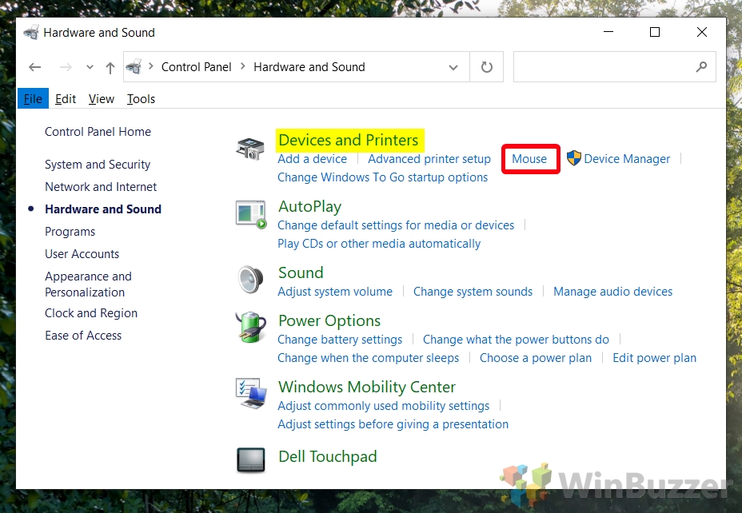The width and height of the screenshot is (742, 513).
Task: Minimize the Hardware and Sound window
Action: click(x=608, y=32)
